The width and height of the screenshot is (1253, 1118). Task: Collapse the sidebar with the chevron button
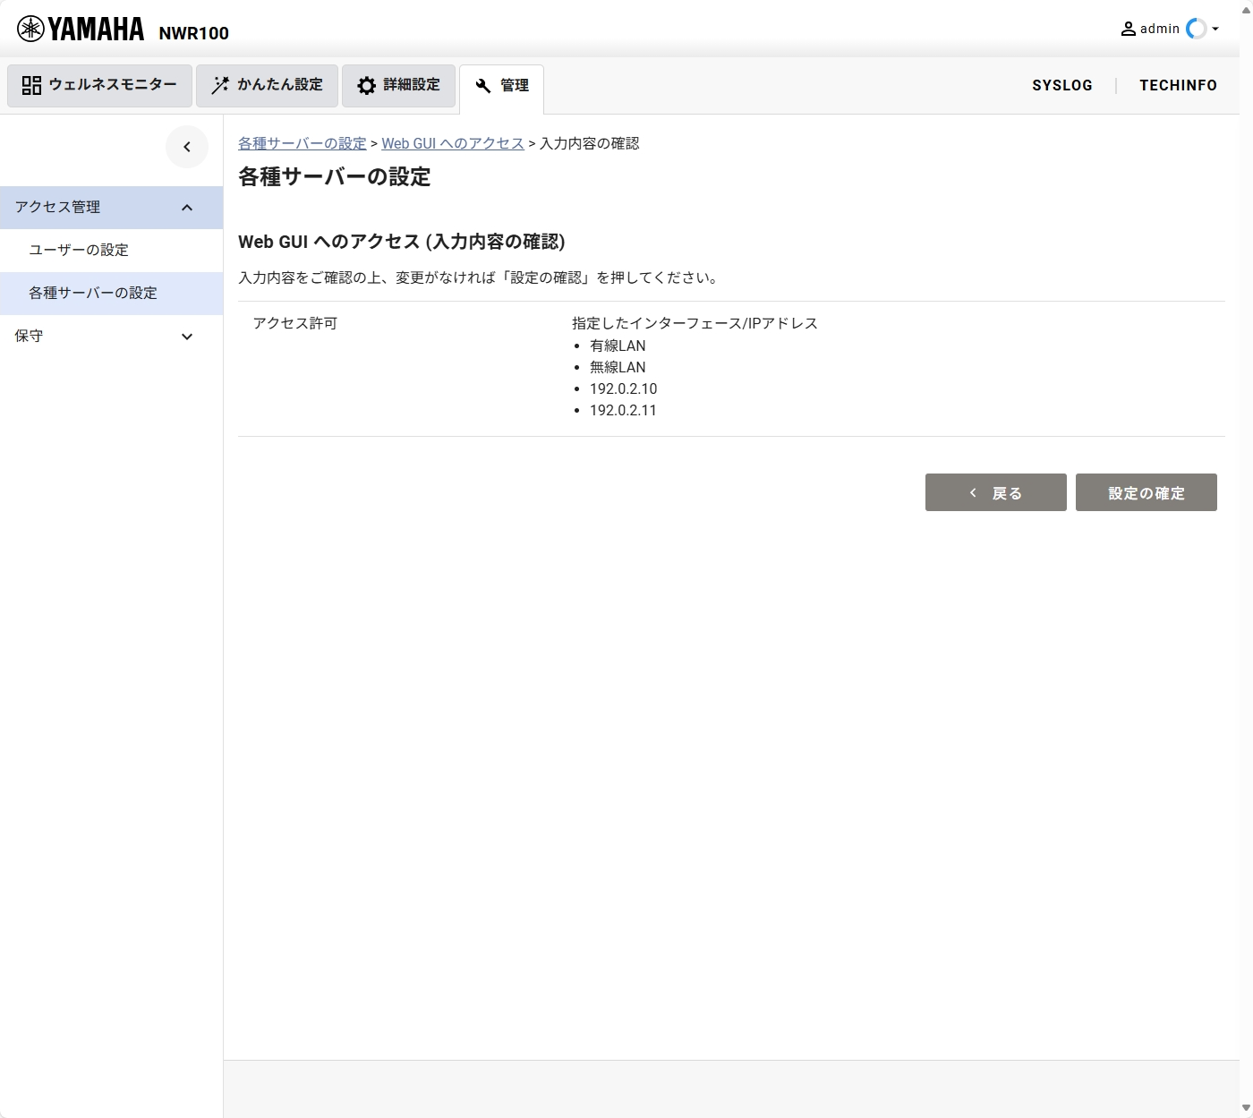click(x=187, y=147)
